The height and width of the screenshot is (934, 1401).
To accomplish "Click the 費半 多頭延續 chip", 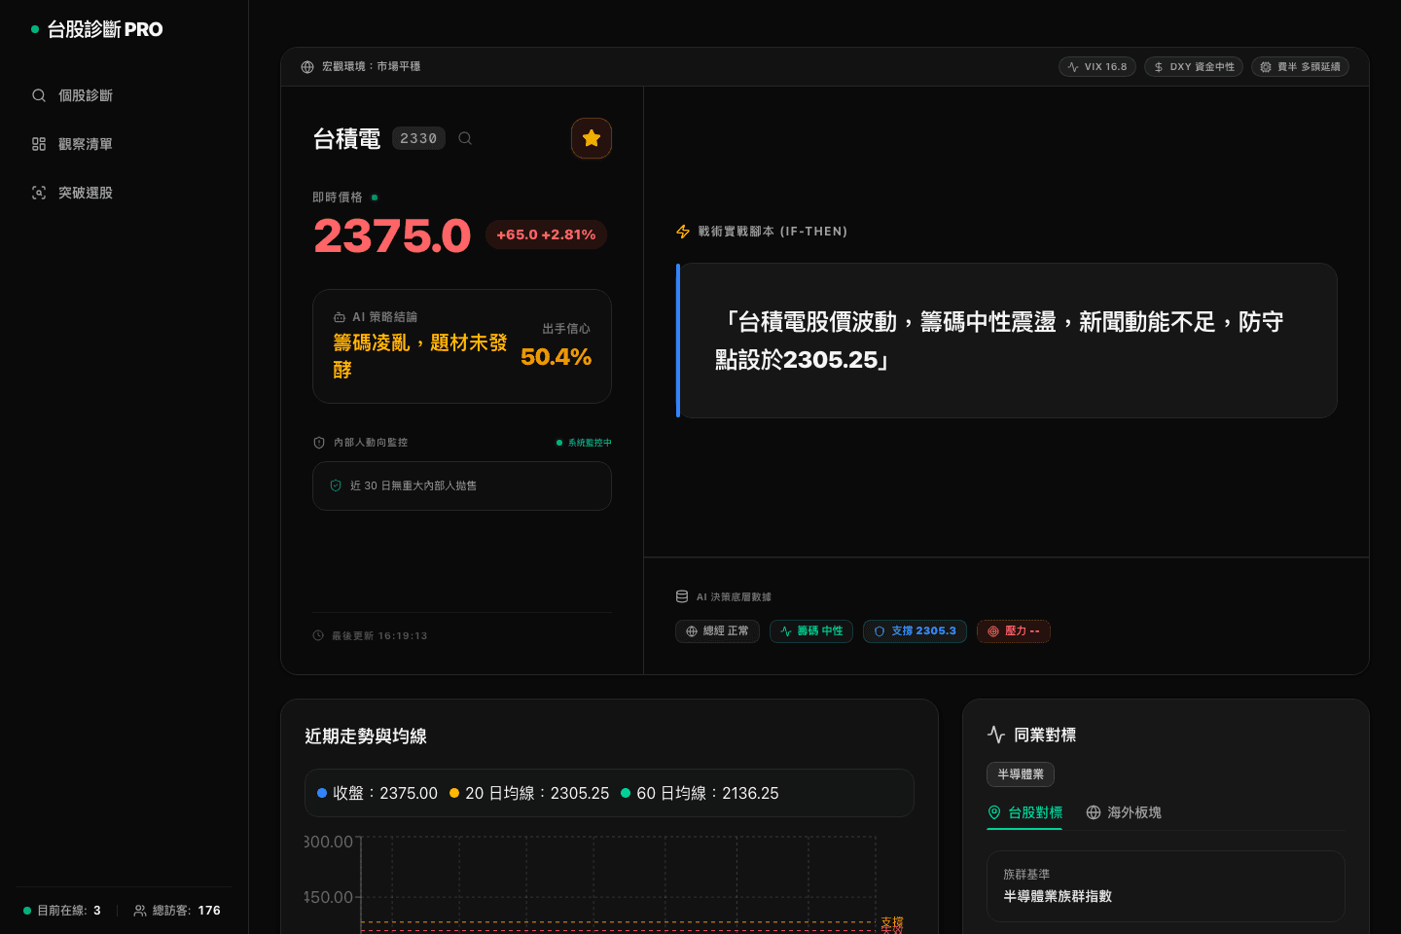I will point(1300,67).
